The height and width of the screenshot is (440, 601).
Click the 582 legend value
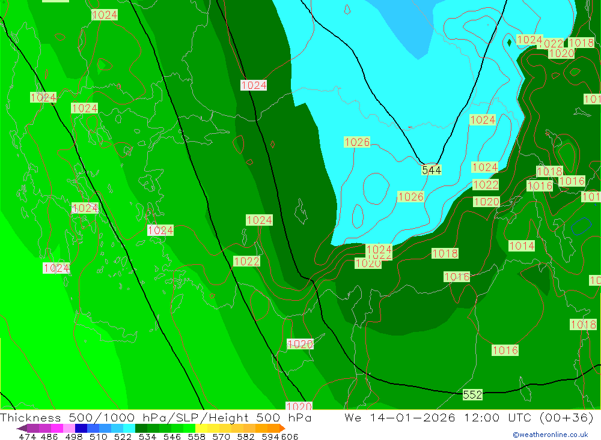pyautogui.click(x=246, y=436)
